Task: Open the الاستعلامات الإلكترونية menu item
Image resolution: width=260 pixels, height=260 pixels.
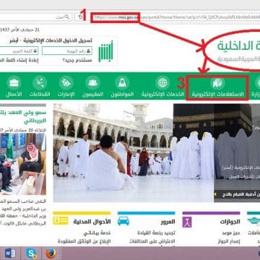Action: click(217, 88)
